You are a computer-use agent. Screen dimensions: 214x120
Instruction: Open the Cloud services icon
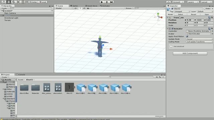point(169,2)
